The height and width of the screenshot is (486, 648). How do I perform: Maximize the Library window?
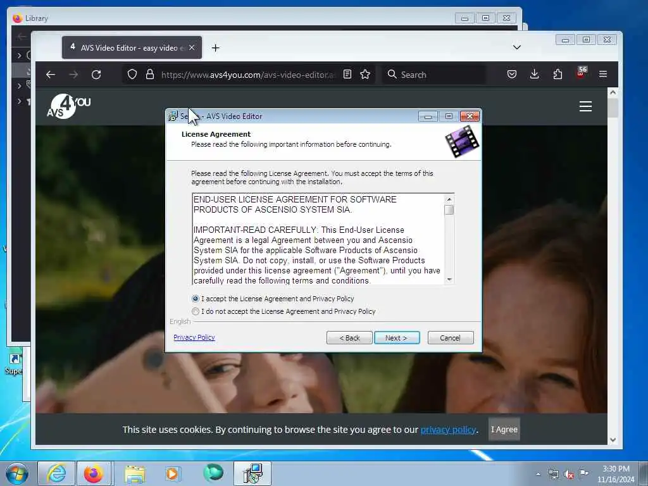pos(485,18)
